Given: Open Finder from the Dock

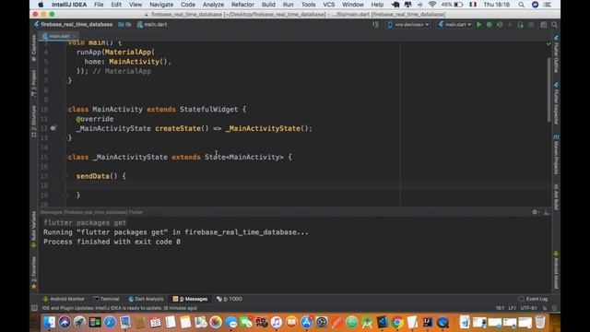Looking at the screenshot, I should (x=49, y=322).
